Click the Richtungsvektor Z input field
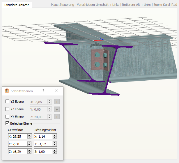The height and width of the screenshot is (163, 179). (x=43, y=151)
